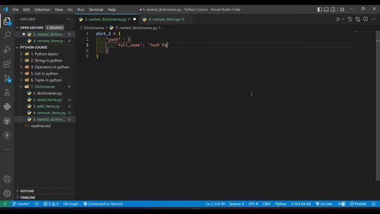Open the Run menu
The width and height of the screenshot is (380, 214).
coord(81,10)
